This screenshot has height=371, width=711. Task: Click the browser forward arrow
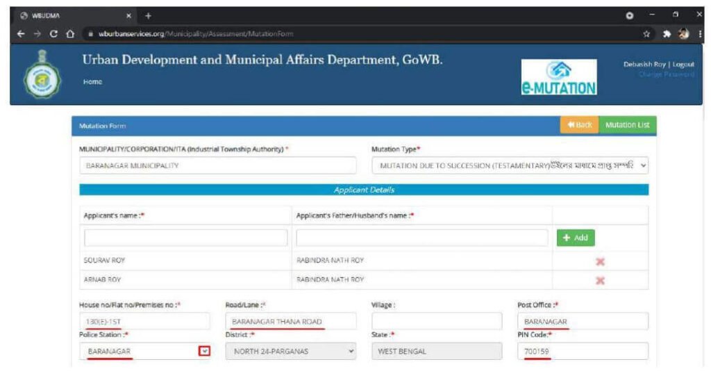[37, 33]
